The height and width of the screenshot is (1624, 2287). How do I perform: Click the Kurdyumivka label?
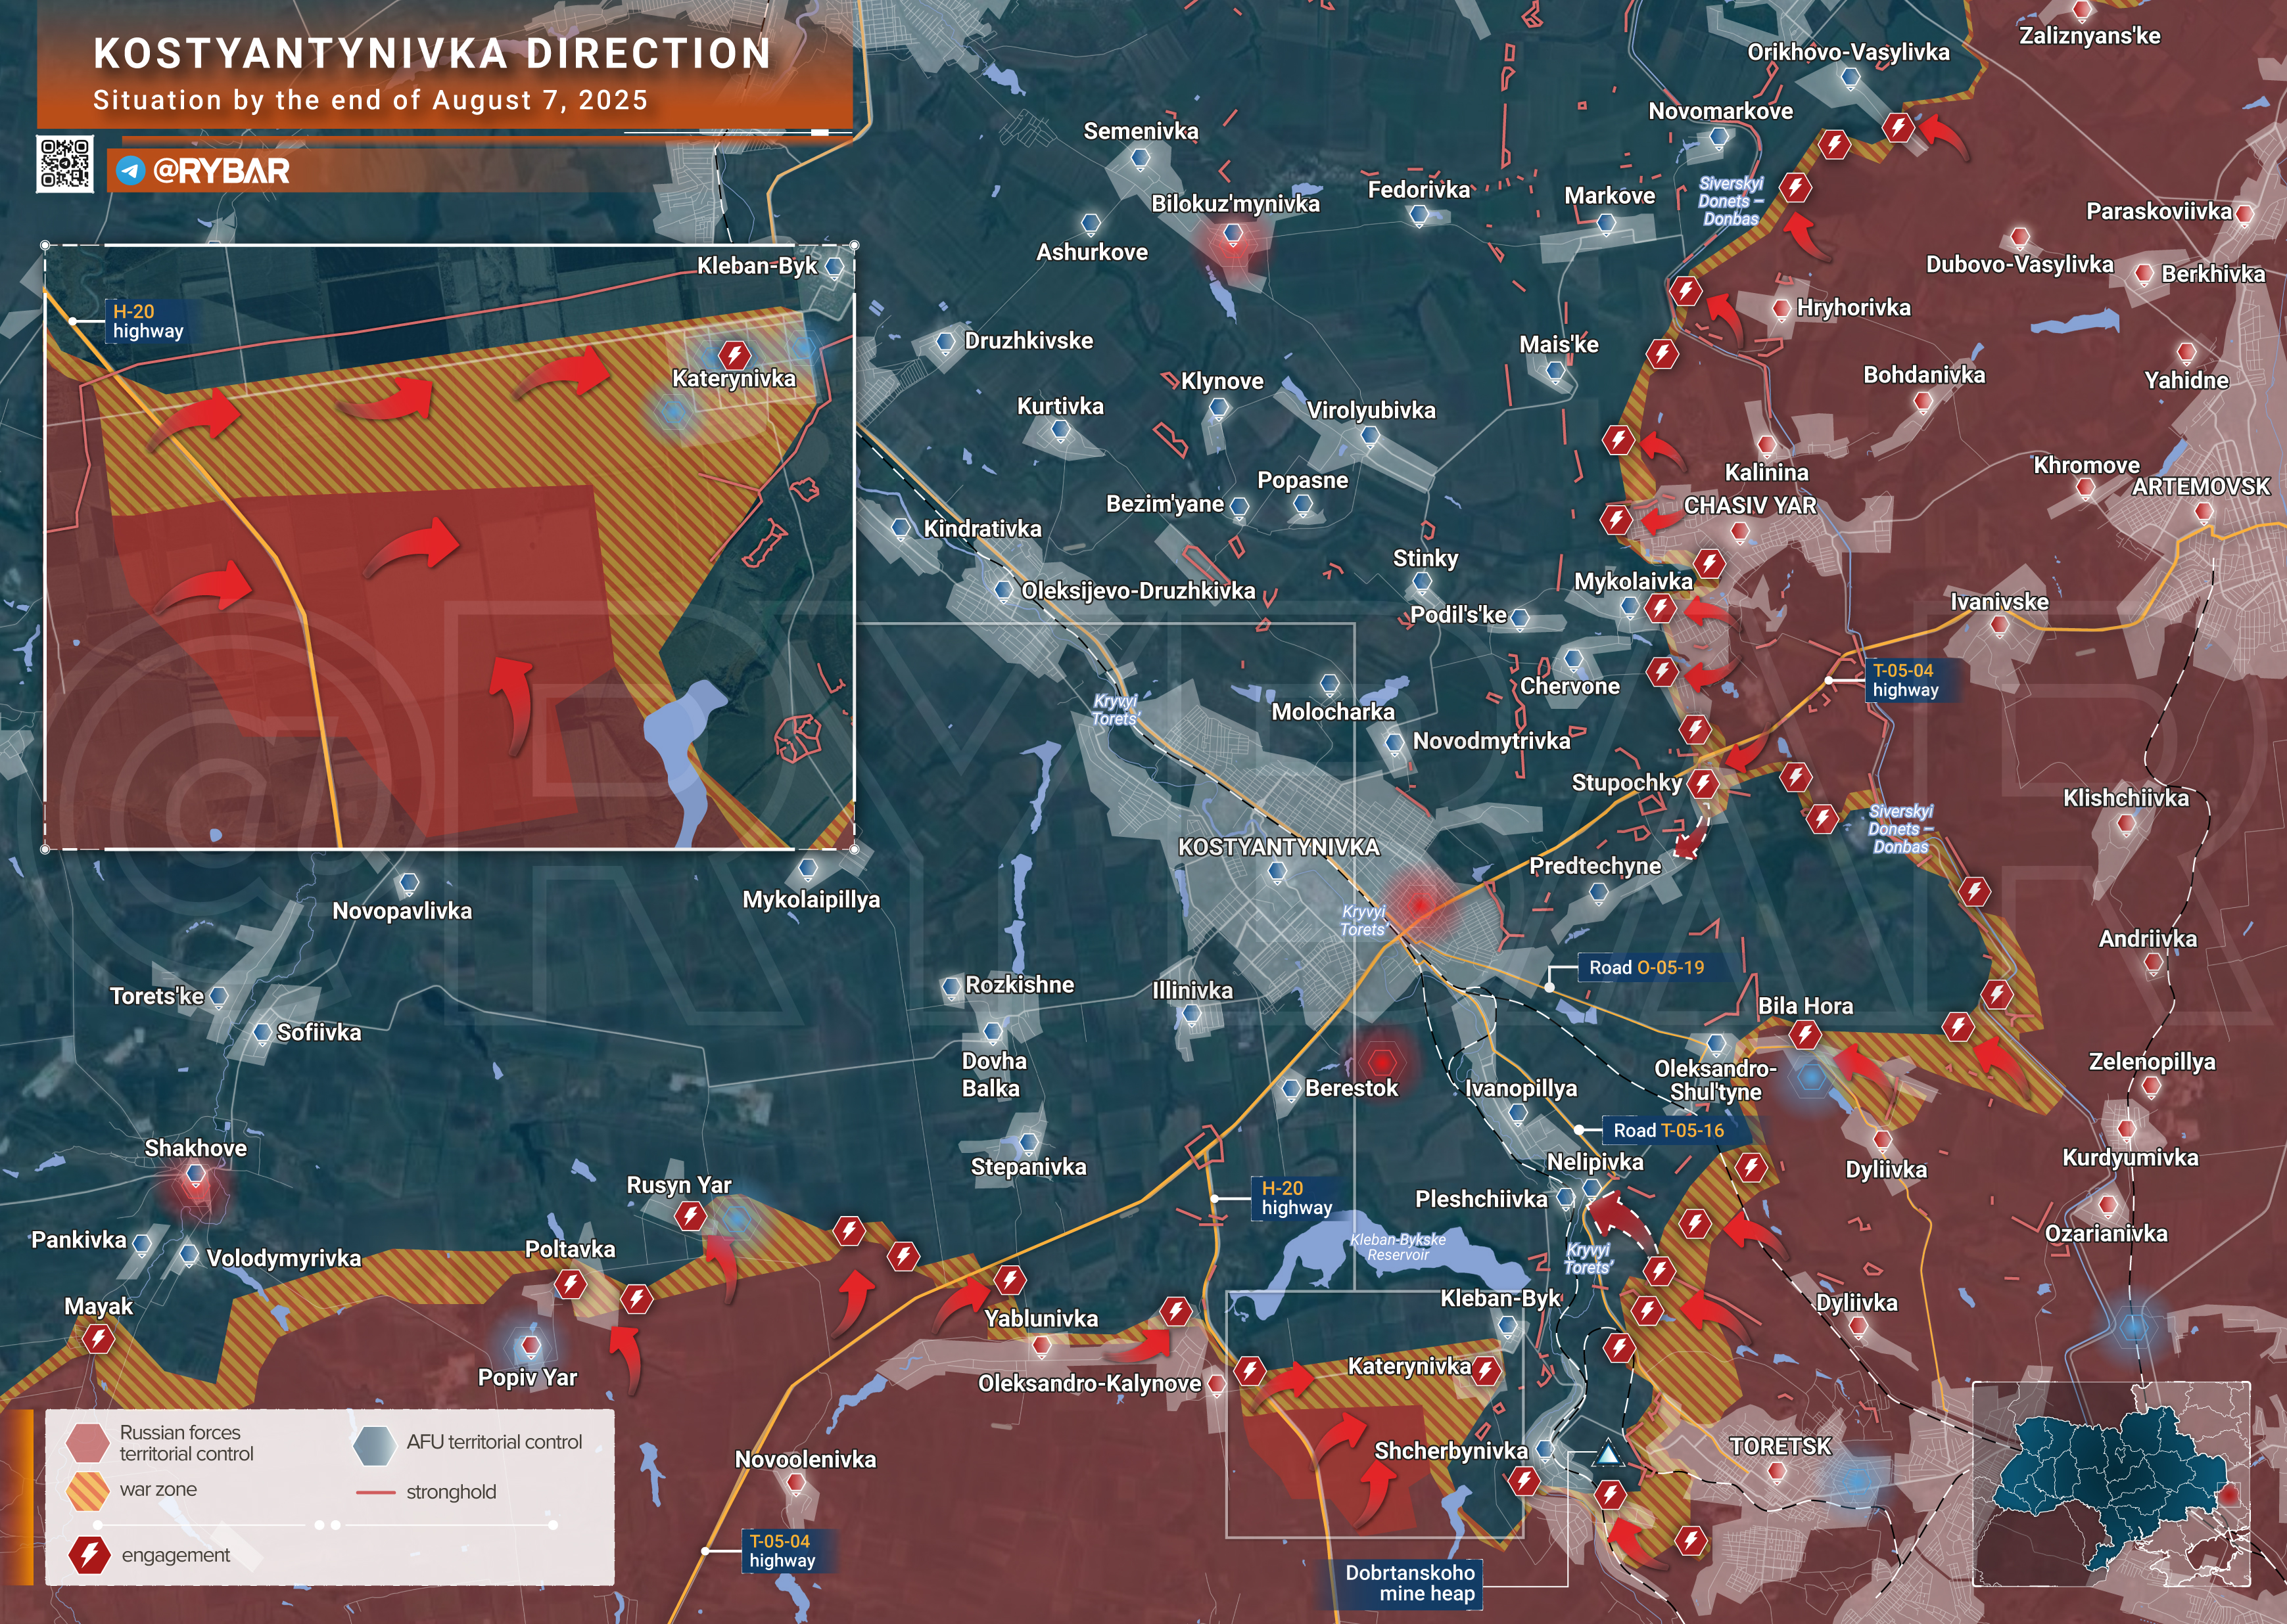click(x=2130, y=1158)
